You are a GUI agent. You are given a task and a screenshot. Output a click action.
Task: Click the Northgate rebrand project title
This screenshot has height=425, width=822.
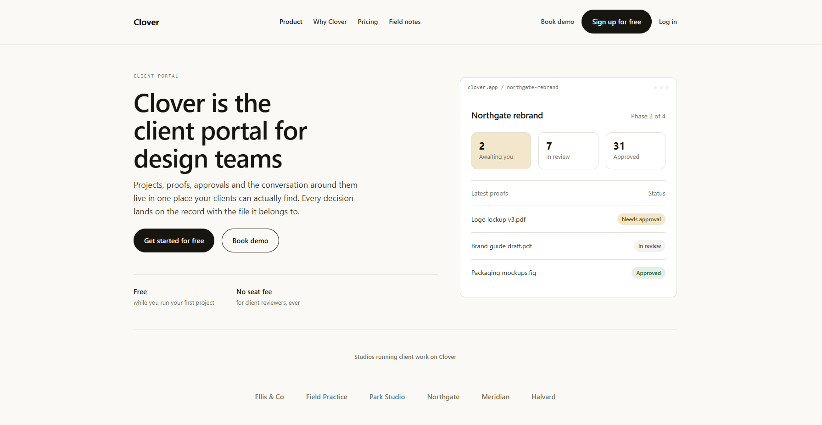click(507, 116)
